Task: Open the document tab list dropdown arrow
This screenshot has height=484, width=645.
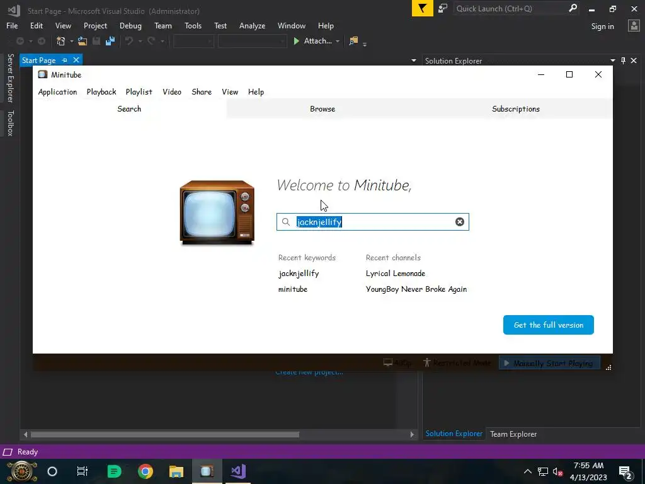Action: click(413, 60)
